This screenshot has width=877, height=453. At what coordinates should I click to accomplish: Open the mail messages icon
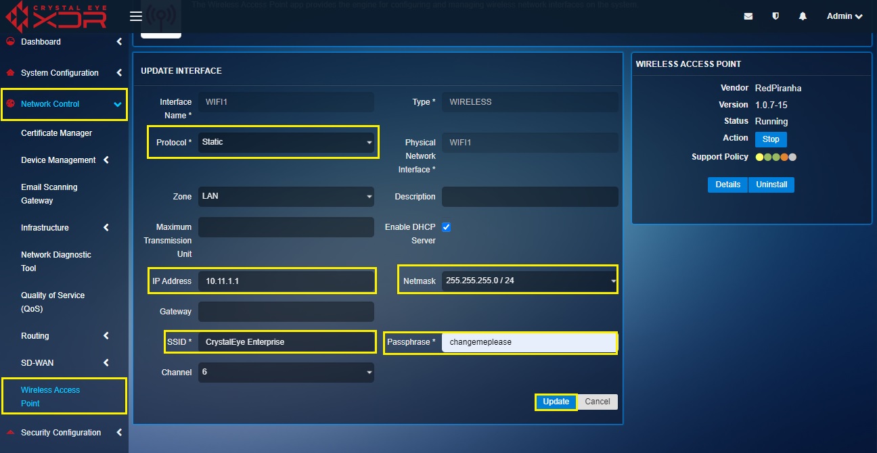tap(748, 16)
